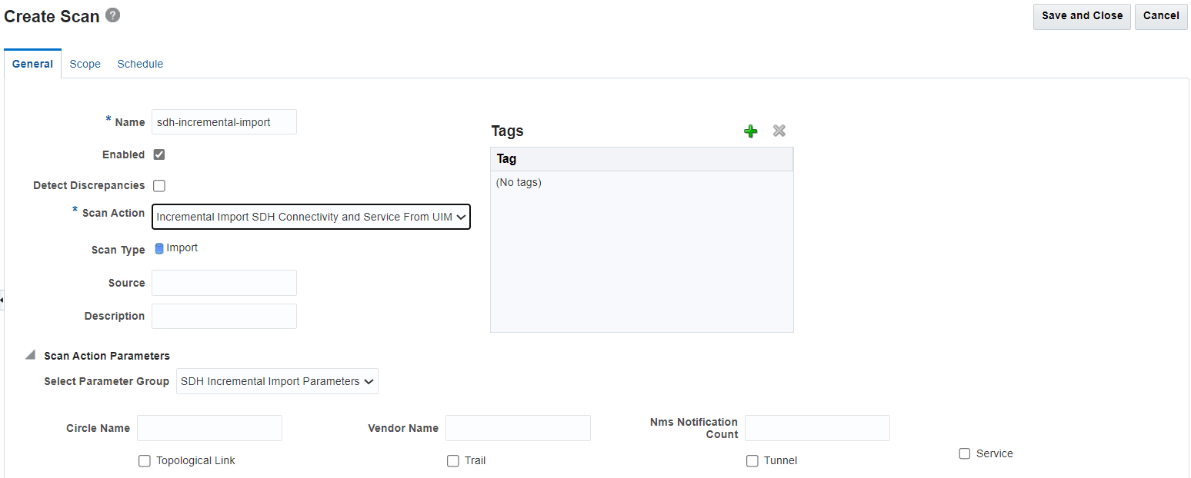Click the Circle Name input field
This screenshot has height=478, width=1191.
pyautogui.click(x=209, y=428)
